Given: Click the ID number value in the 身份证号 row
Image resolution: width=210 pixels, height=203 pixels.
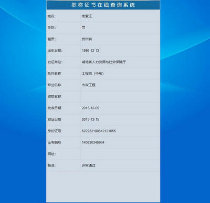Looking at the screenshot, I should [x=99, y=131].
